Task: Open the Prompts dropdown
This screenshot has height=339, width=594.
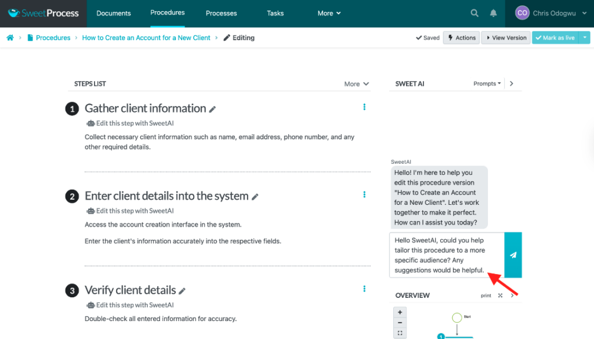Action: 487,84
